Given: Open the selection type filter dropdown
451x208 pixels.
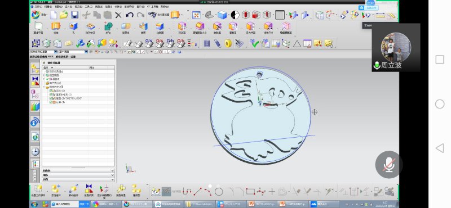Looking at the screenshot, I should coord(44,52).
